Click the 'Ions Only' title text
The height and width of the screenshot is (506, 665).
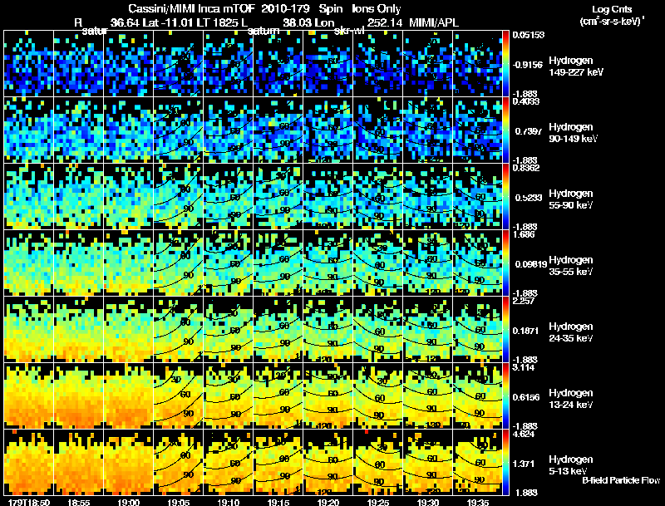(377, 8)
